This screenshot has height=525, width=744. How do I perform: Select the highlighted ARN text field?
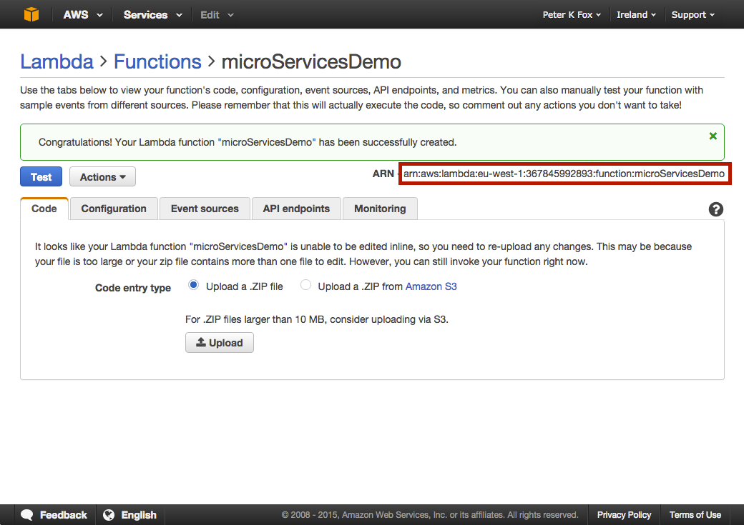(x=565, y=174)
